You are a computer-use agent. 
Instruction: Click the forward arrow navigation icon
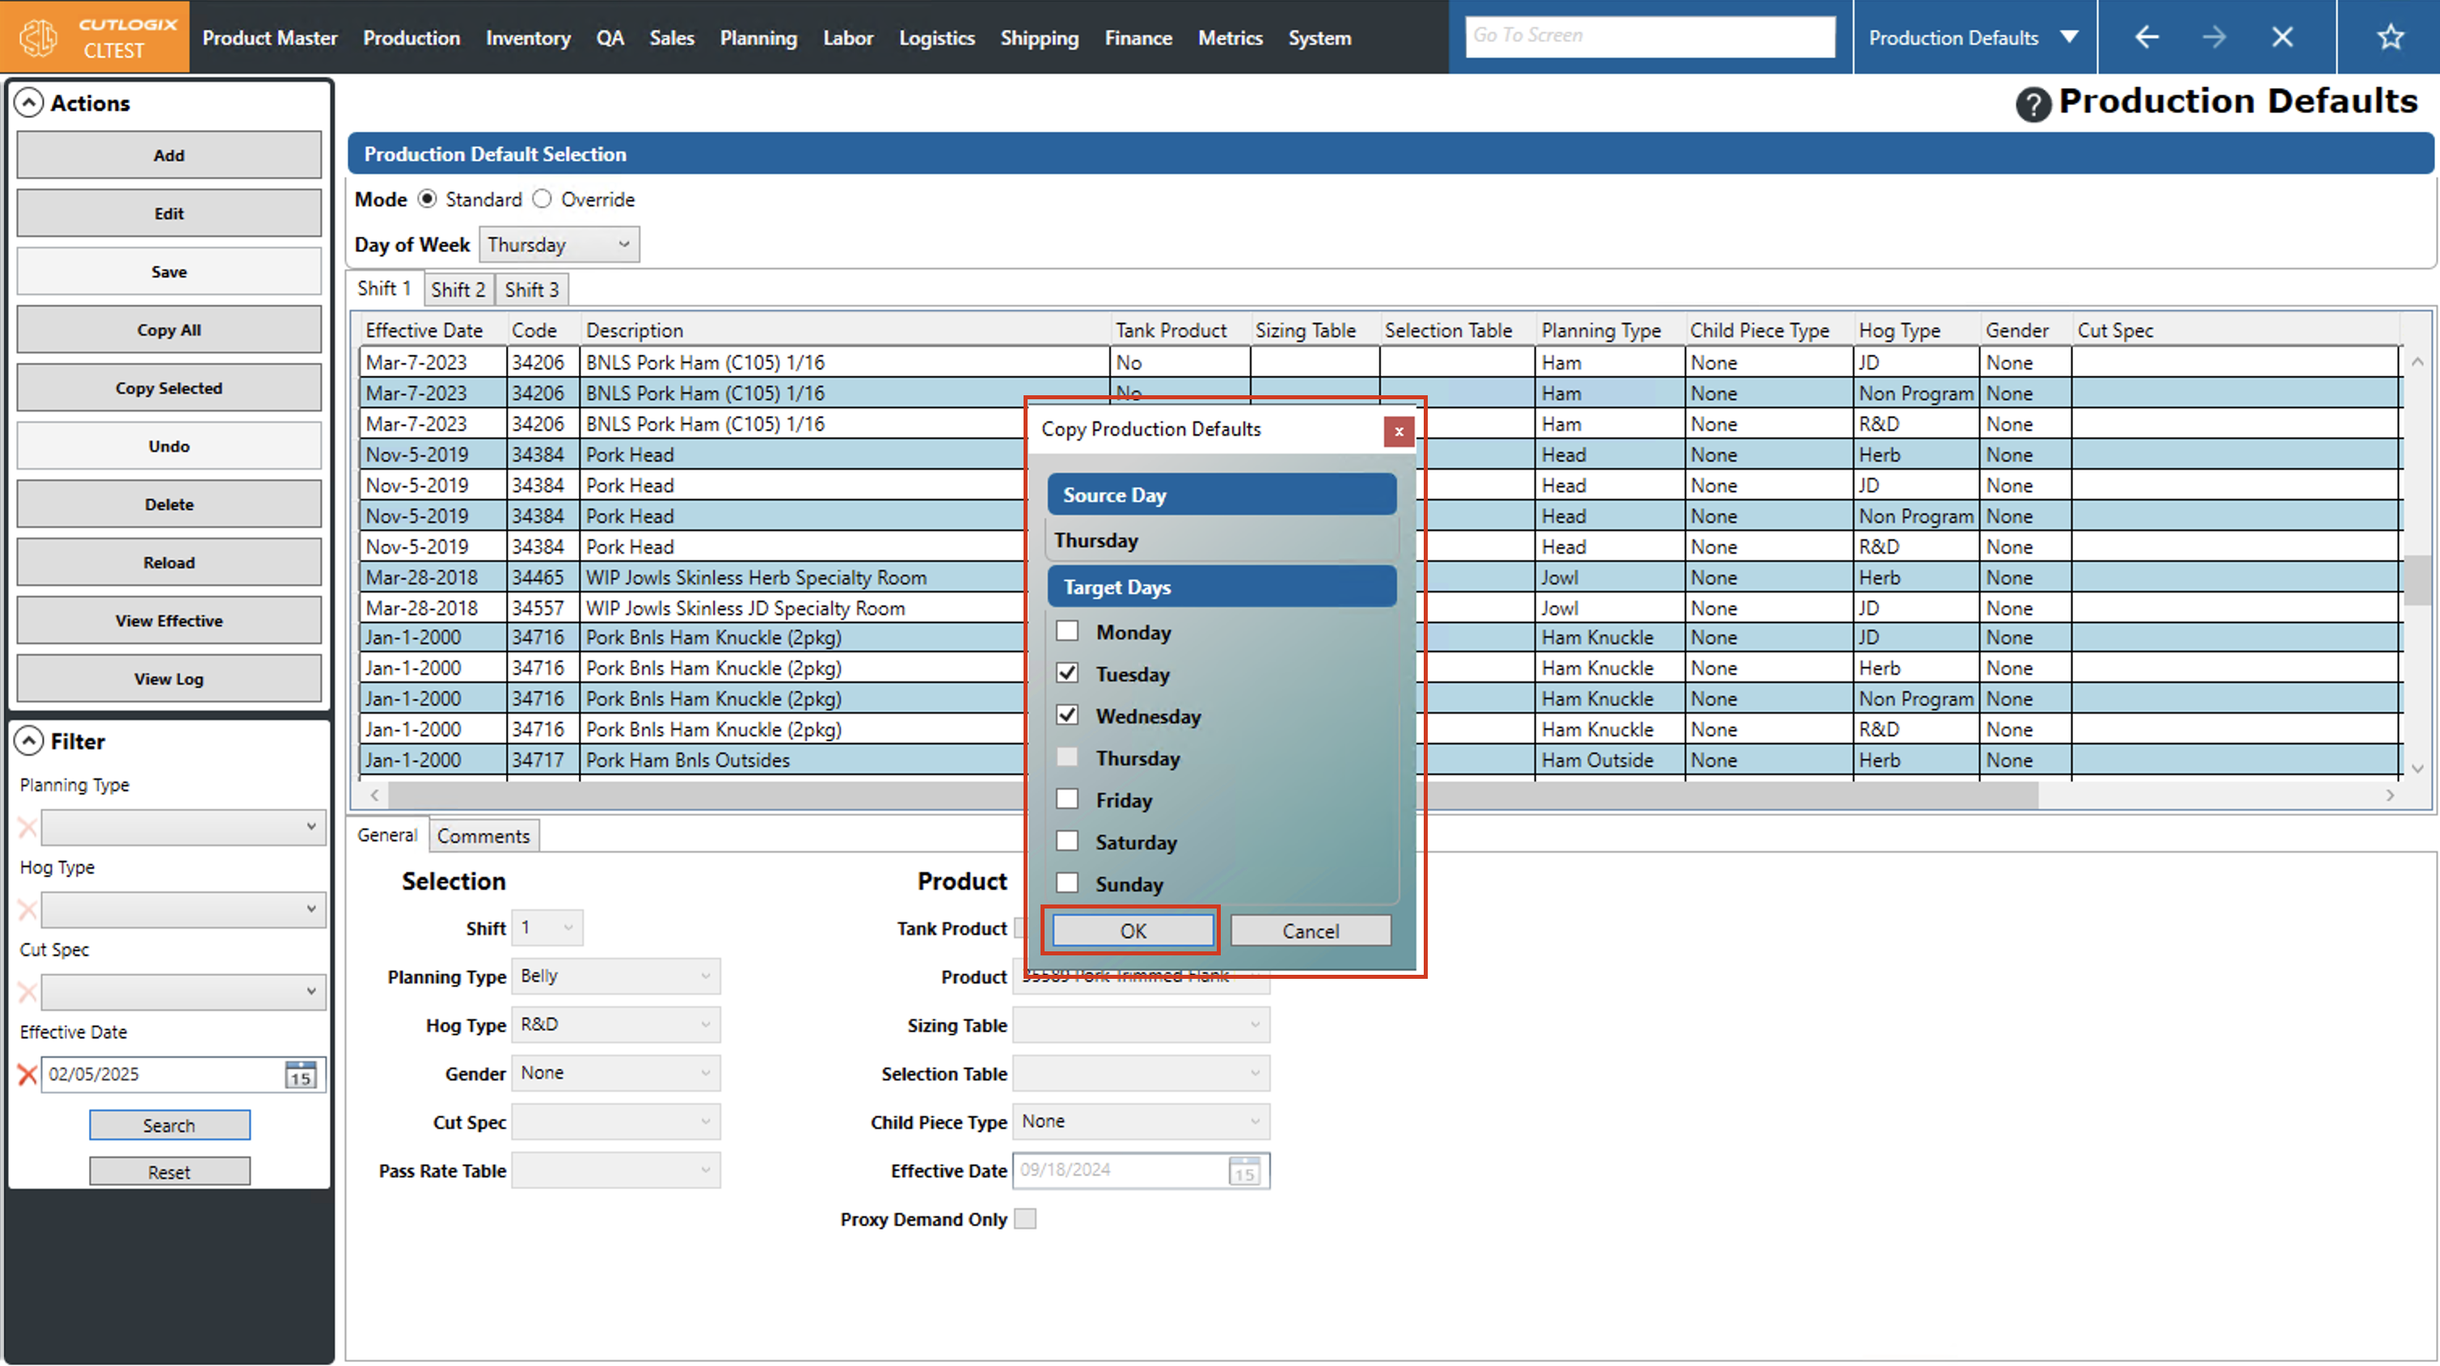pyautogui.click(x=2214, y=38)
